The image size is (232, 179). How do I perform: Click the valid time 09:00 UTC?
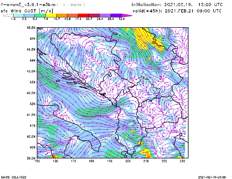click(209, 11)
